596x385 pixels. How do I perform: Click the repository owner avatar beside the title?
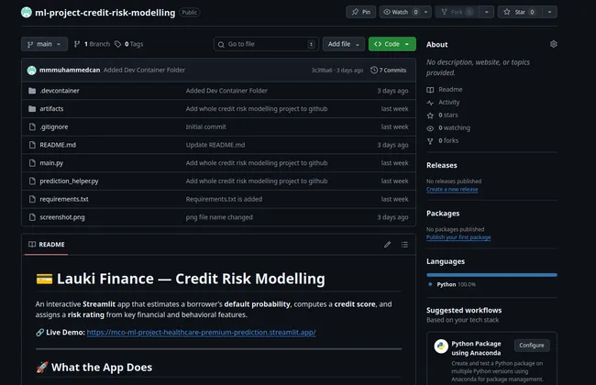(x=27, y=12)
